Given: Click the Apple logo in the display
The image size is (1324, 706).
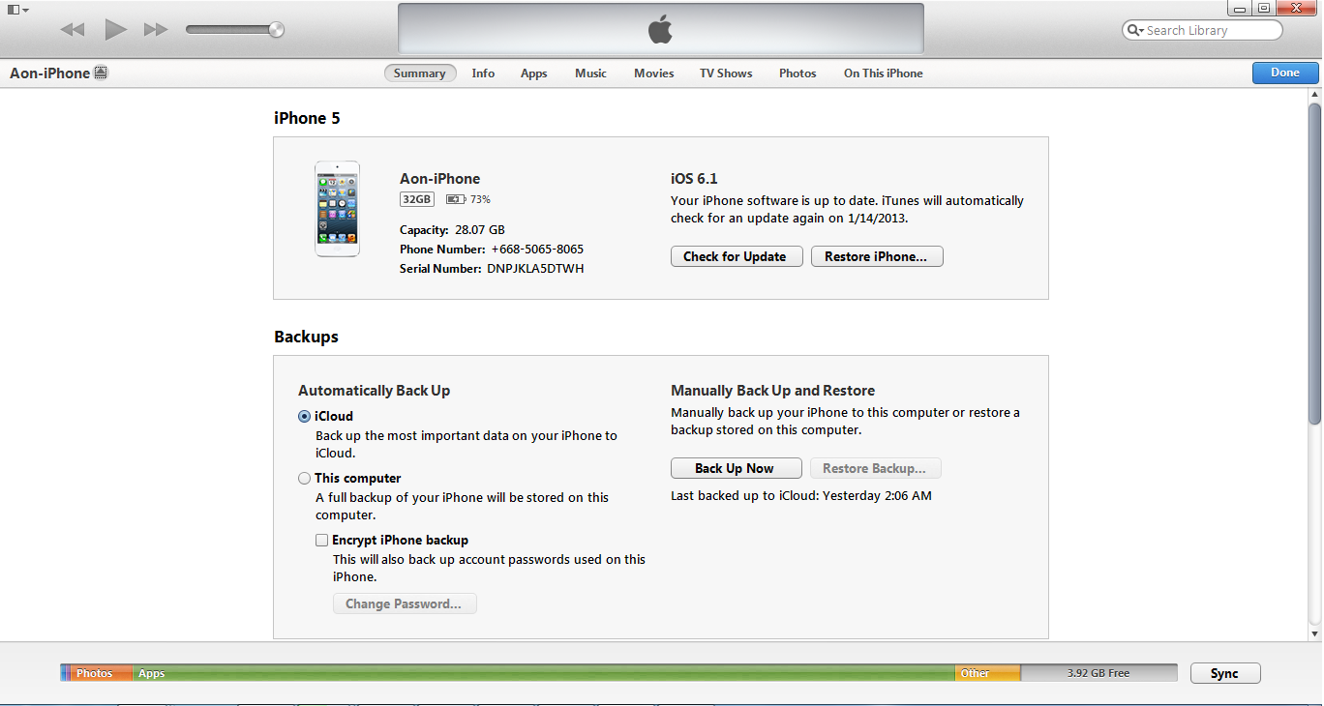Looking at the screenshot, I should pos(660,30).
